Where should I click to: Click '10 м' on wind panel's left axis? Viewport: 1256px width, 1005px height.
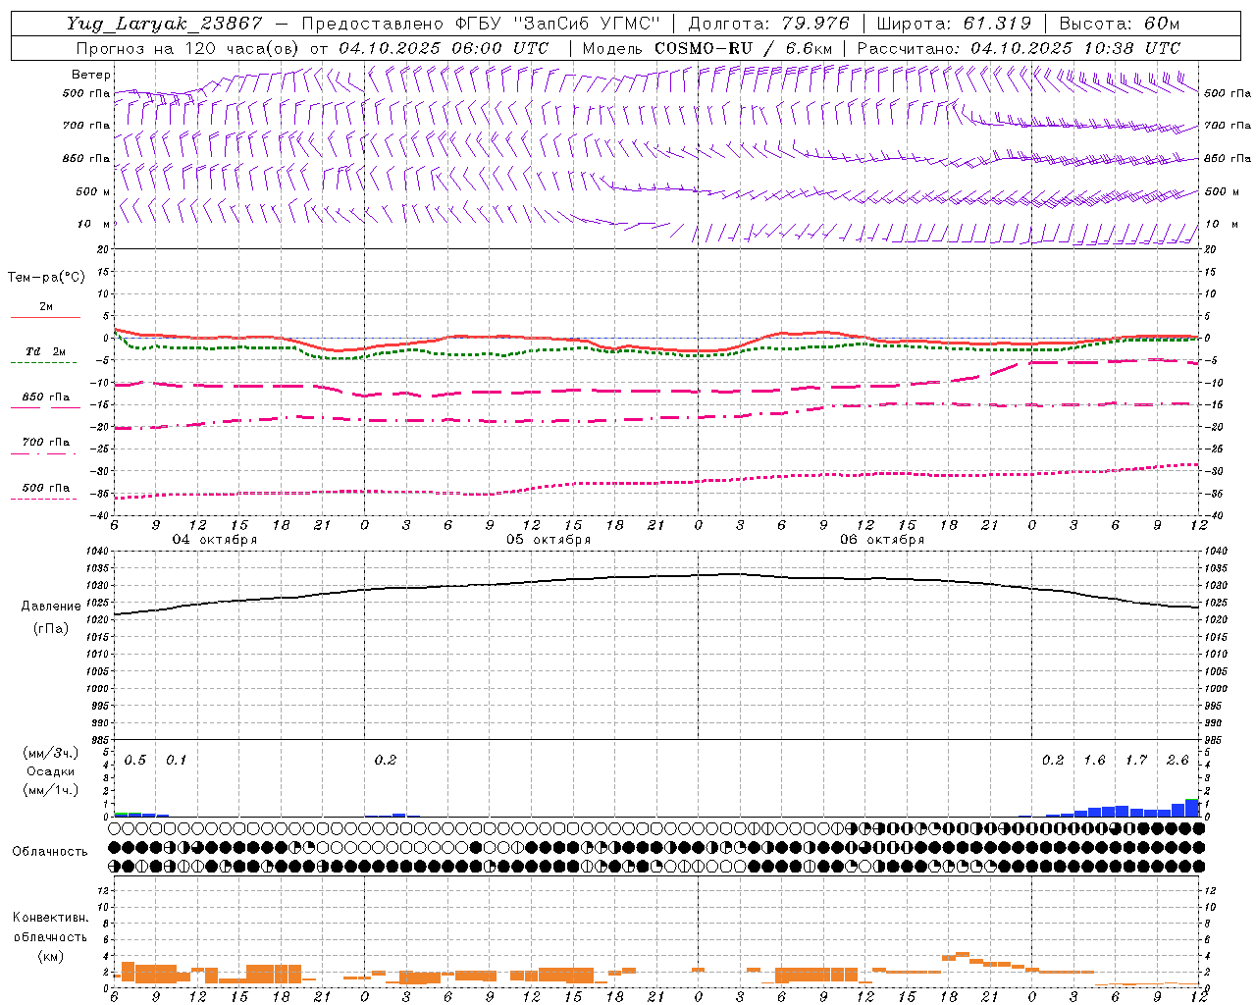93,224
